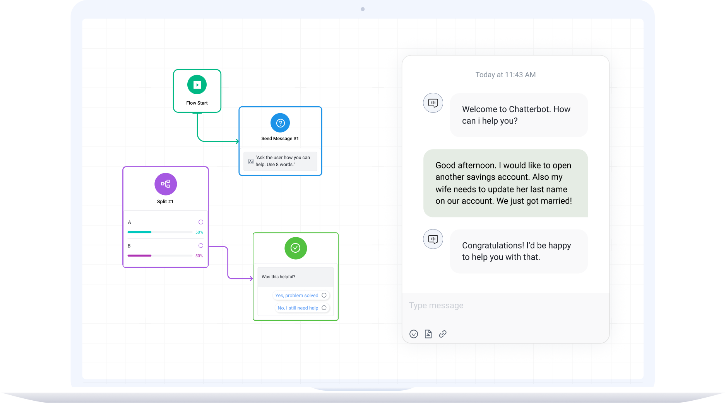
Task: Click the chatbot avatar beside the congratulations message
Action: (x=433, y=239)
